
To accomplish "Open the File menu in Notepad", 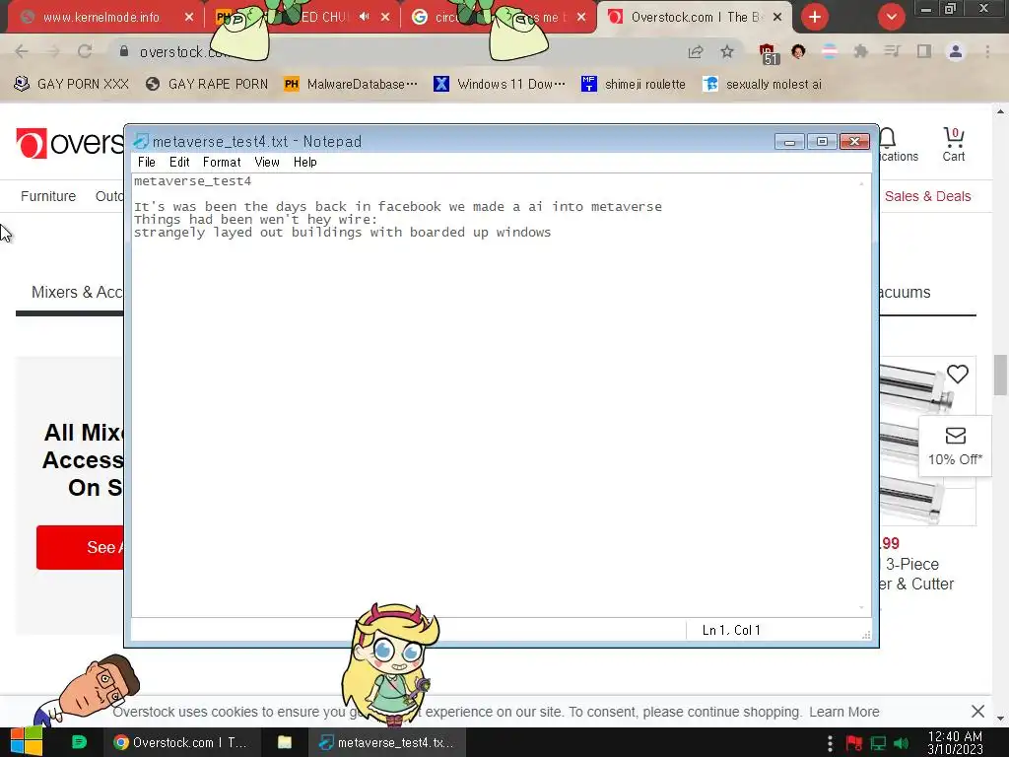I will pyautogui.click(x=146, y=163).
